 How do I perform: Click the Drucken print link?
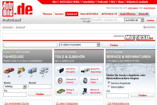pos(151,27)
